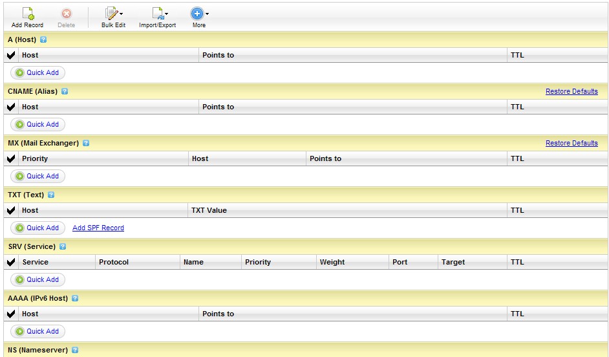Viewport: 609px width, 357px height.
Task: Quick Add a record under SRV (Service)
Action: click(x=37, y=279)
